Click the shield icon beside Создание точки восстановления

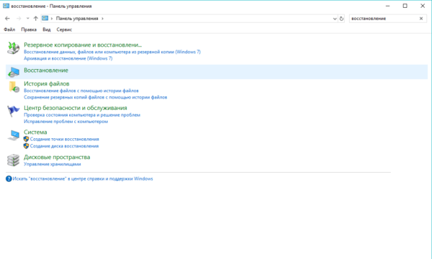[26, 139]
